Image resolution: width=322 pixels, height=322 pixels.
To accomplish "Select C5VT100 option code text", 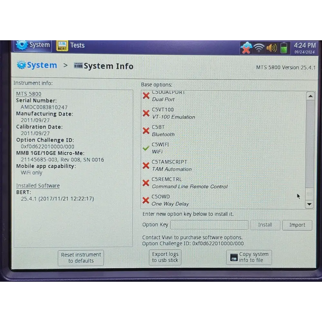I will click(163, 110).
